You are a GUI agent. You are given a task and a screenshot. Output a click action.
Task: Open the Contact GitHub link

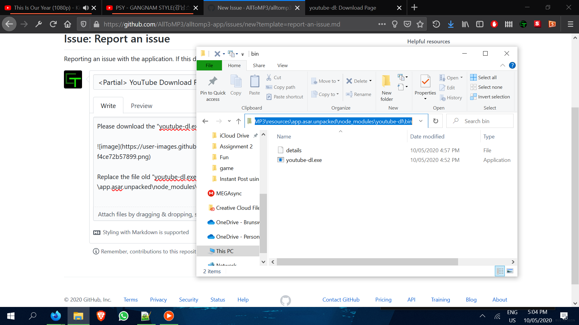[x=341, y=299]
